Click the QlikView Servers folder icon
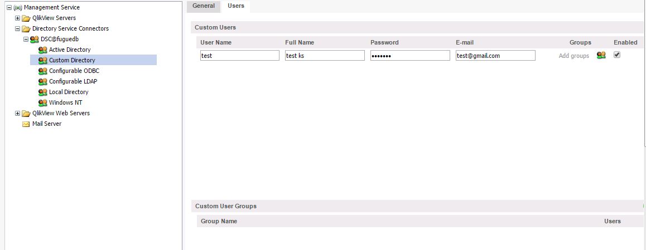This screenshot has height=250, width=646. [26, 18]
